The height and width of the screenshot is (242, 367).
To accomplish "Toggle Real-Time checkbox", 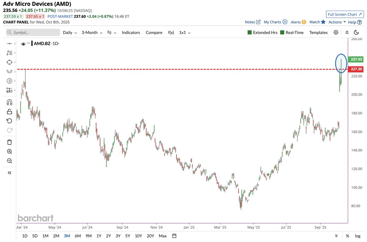I will click(x=282, y=32).
